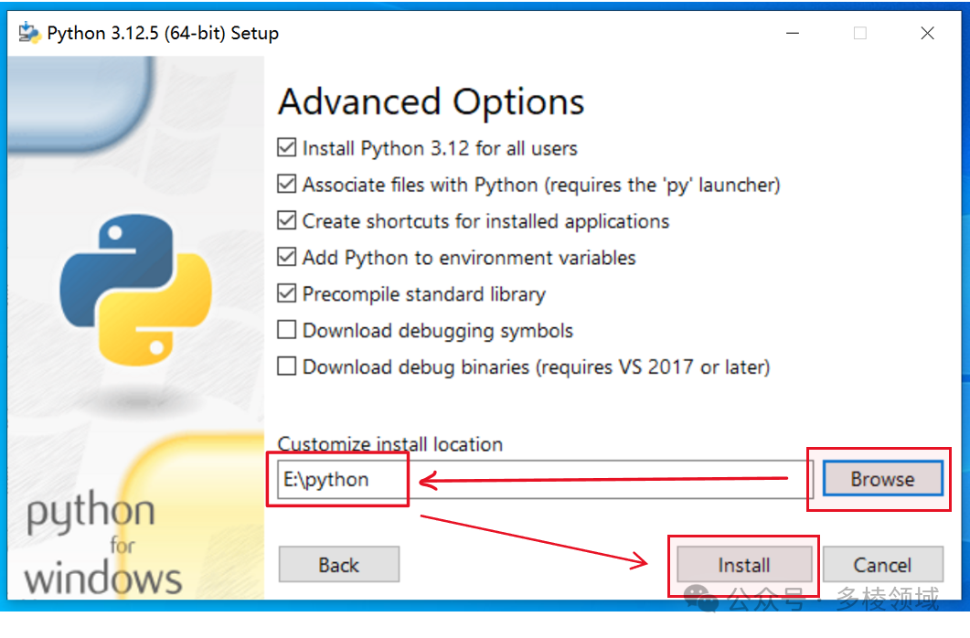
Task: Close the Python Setup window
Action: coord(927,33)
